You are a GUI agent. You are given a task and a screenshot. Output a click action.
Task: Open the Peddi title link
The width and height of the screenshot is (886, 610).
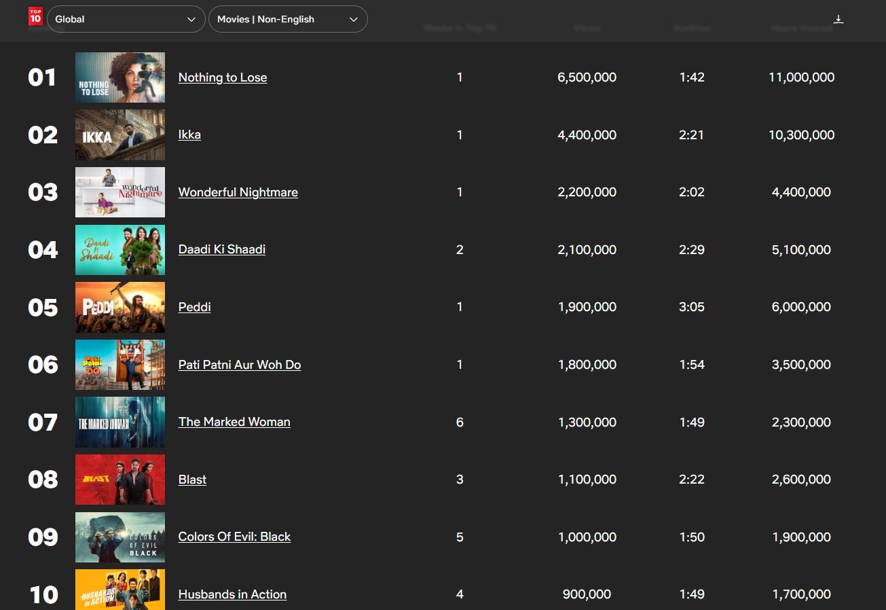coord(195,307)
